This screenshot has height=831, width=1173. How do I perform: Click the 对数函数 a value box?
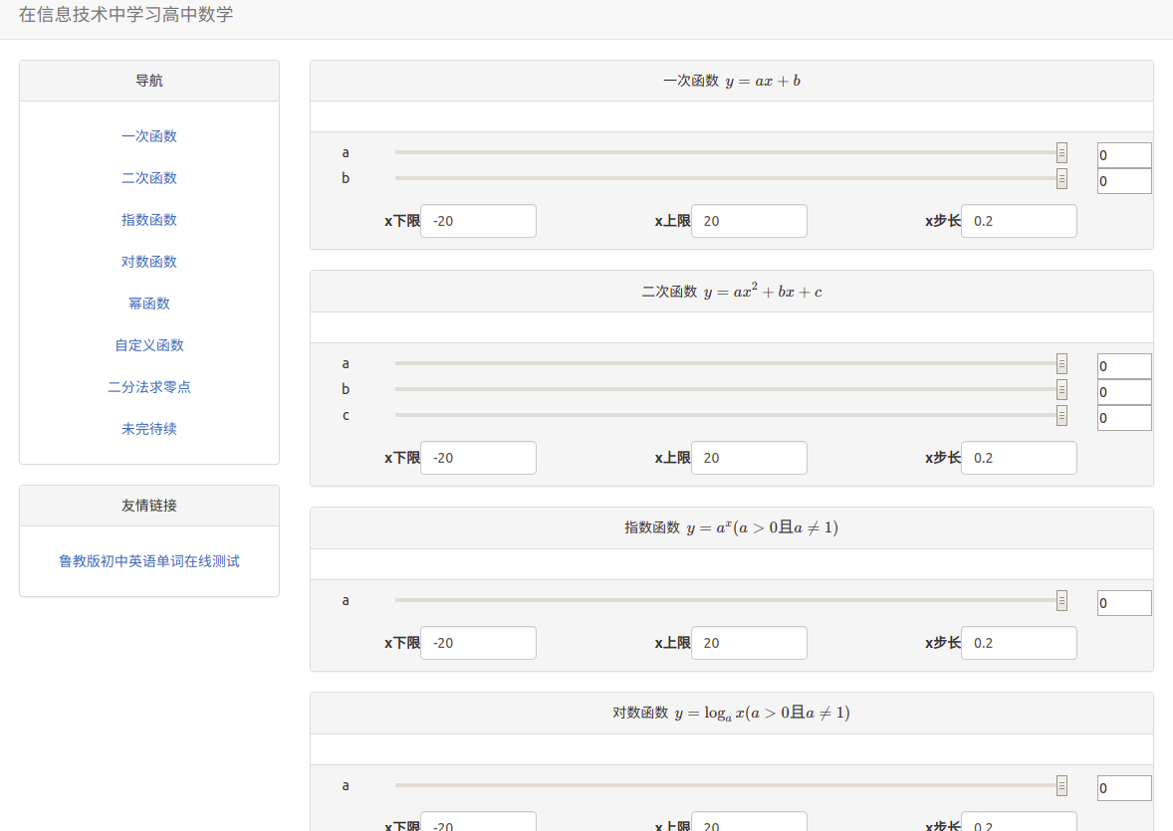pyautogui.click(x=1124, y=788)
